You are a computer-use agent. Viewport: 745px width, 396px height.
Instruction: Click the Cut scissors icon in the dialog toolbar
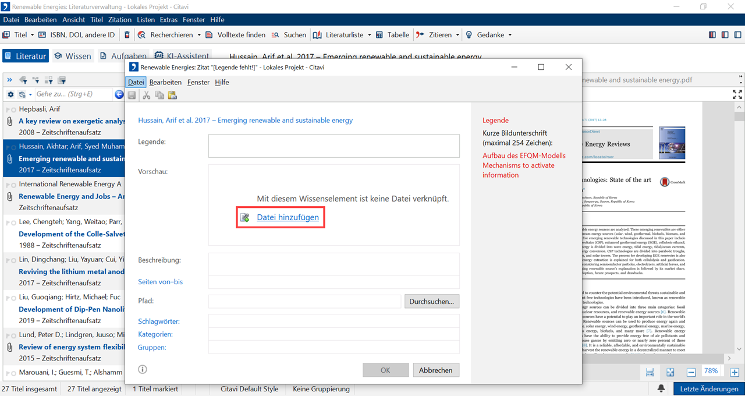pyautogui.click(x=147, y=96)
